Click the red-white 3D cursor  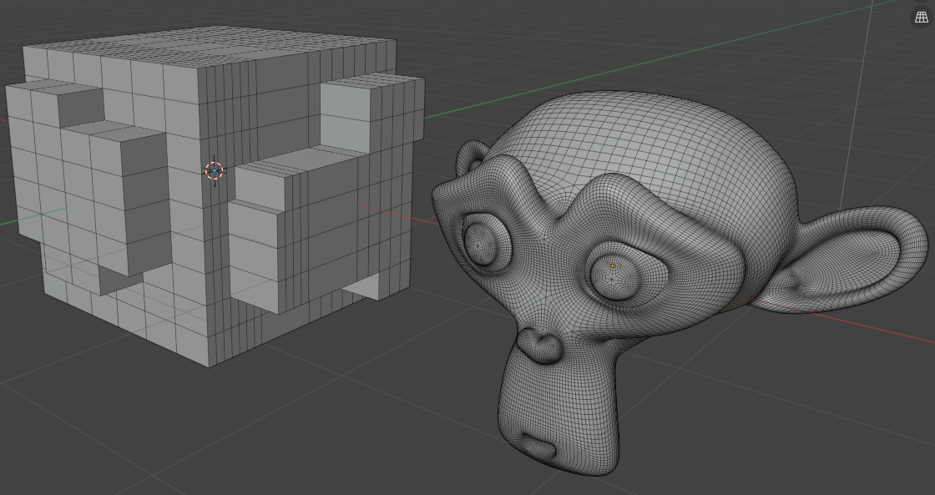[x=214, y=171]
